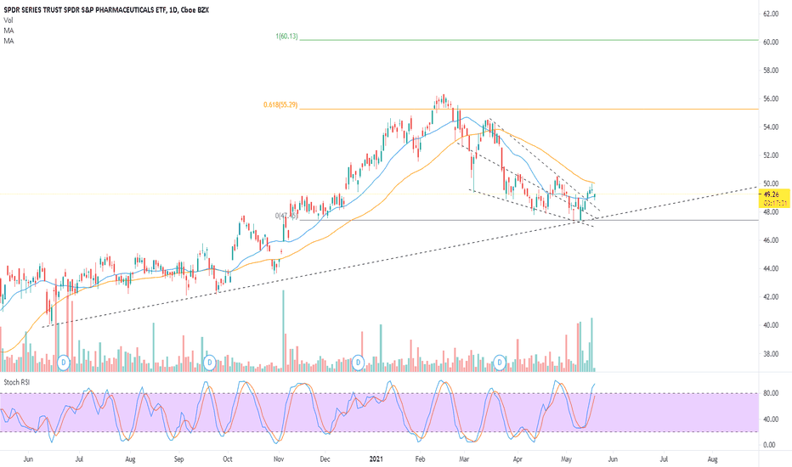Click the May label on time axis
The image size is (792, 467).
[566, 459]
